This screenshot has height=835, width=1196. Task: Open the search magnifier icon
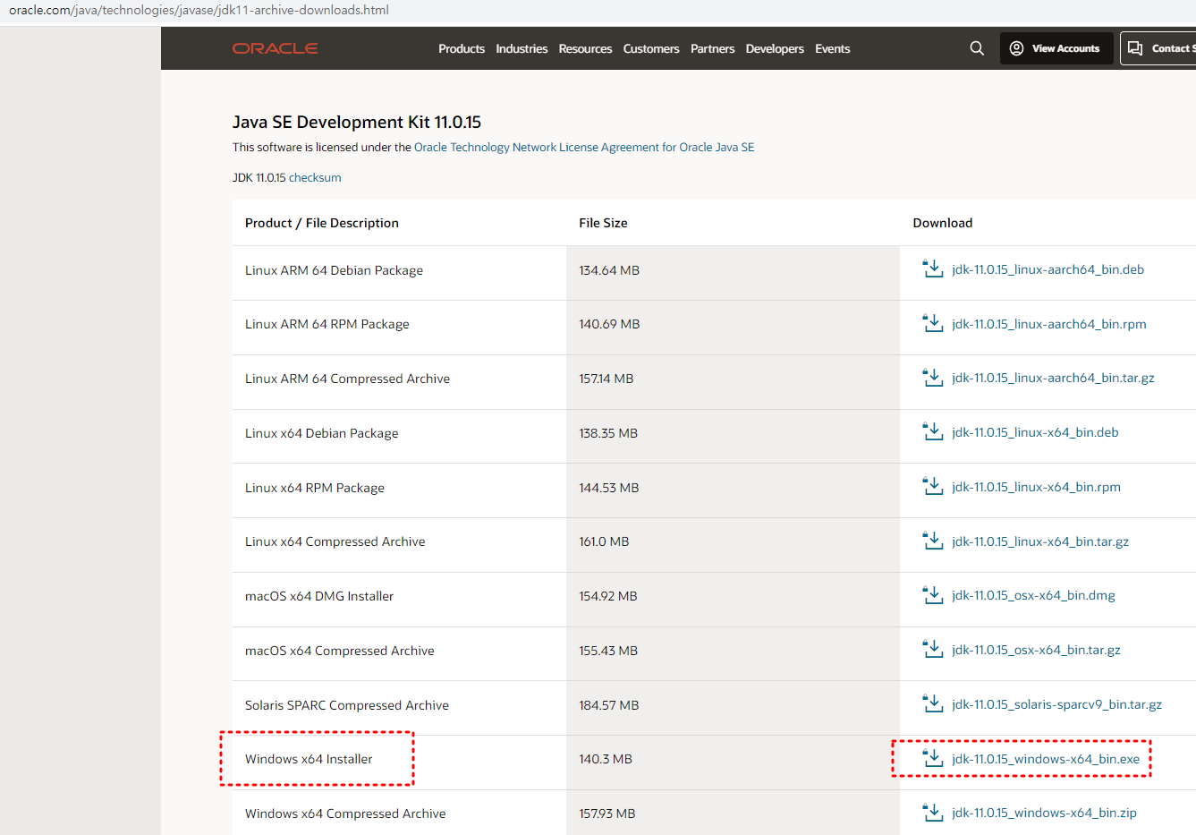tap(977, 48)
